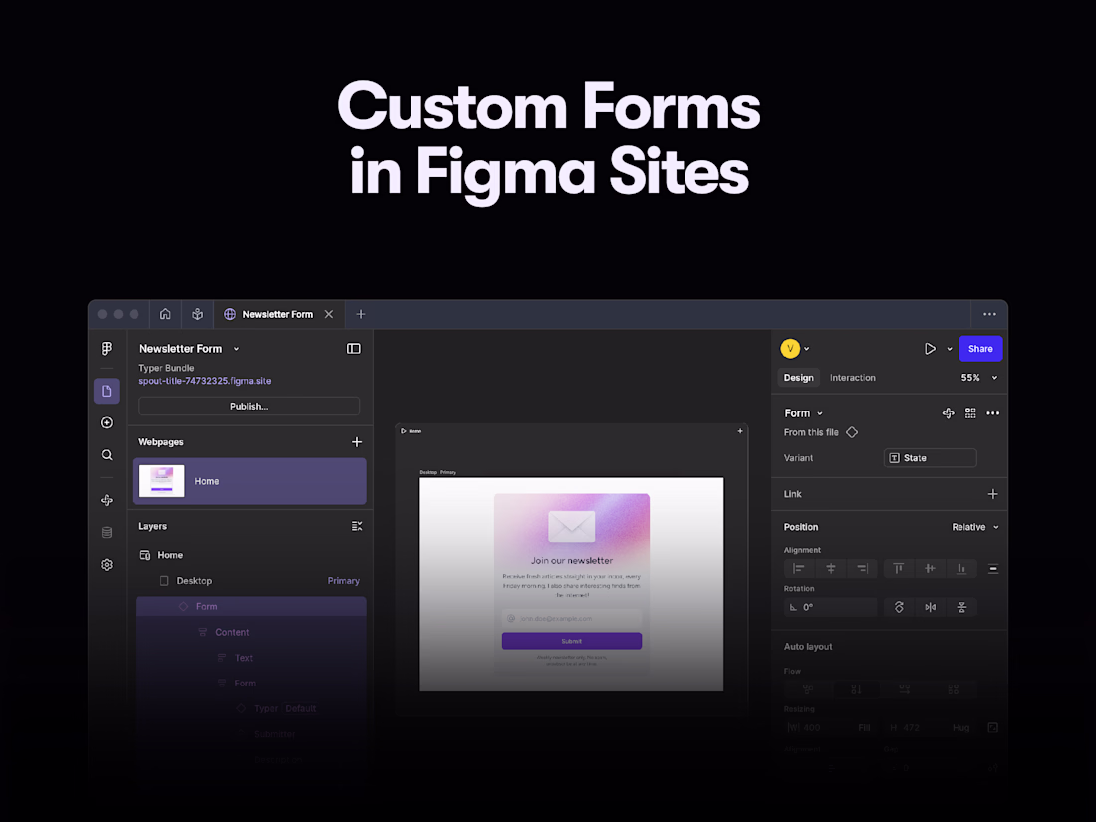Go to main component icon beside Form
Viewport: 1096px width, 822px height.
(x=948, y=413)
